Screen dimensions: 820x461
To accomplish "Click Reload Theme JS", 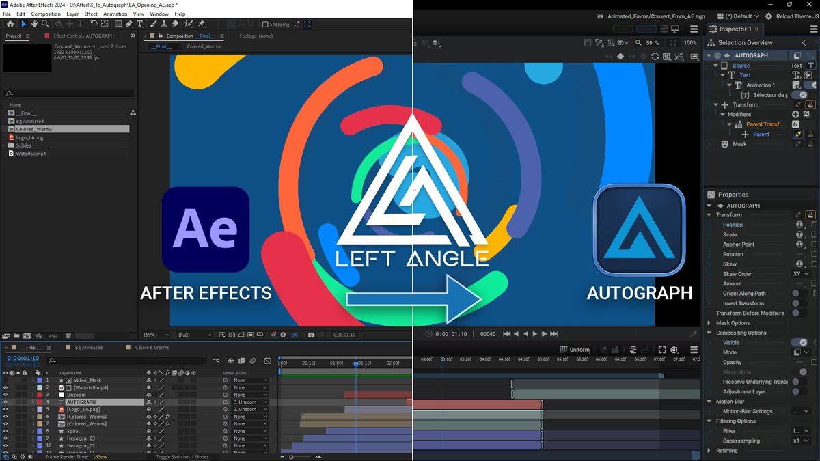I will [x=798, y=16].
